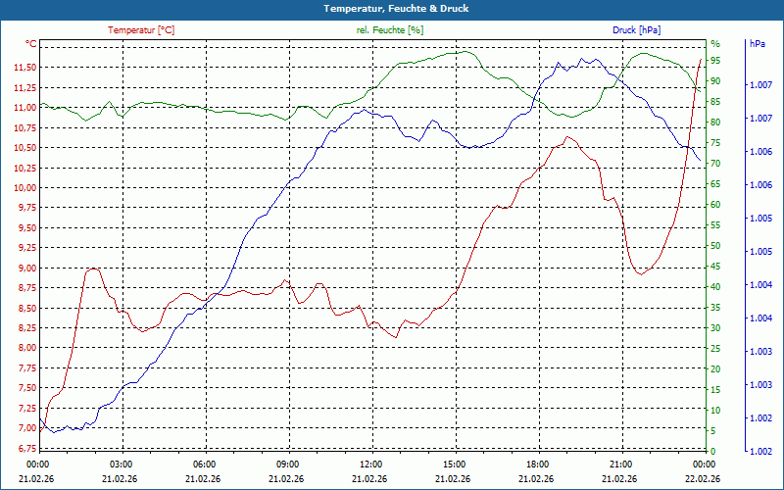Click the 8,75 temperature axis value

(x=27, y=287)
